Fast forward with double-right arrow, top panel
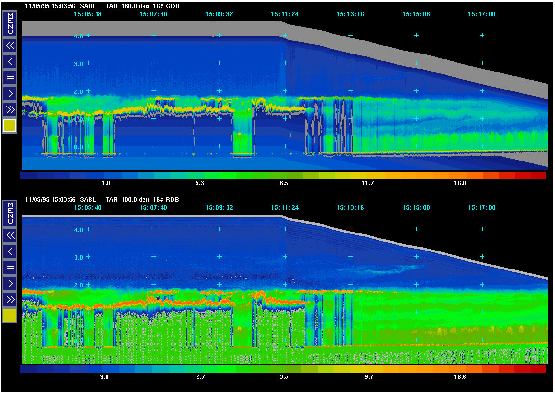The image size is (555, 394). click(x=10, y=109)
